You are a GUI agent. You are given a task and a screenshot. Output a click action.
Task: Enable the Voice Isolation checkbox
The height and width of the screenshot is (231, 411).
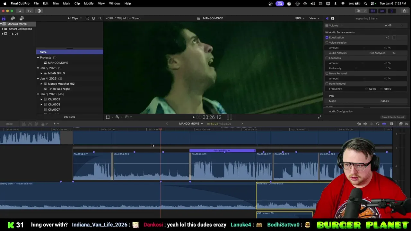tap(327, 43)
